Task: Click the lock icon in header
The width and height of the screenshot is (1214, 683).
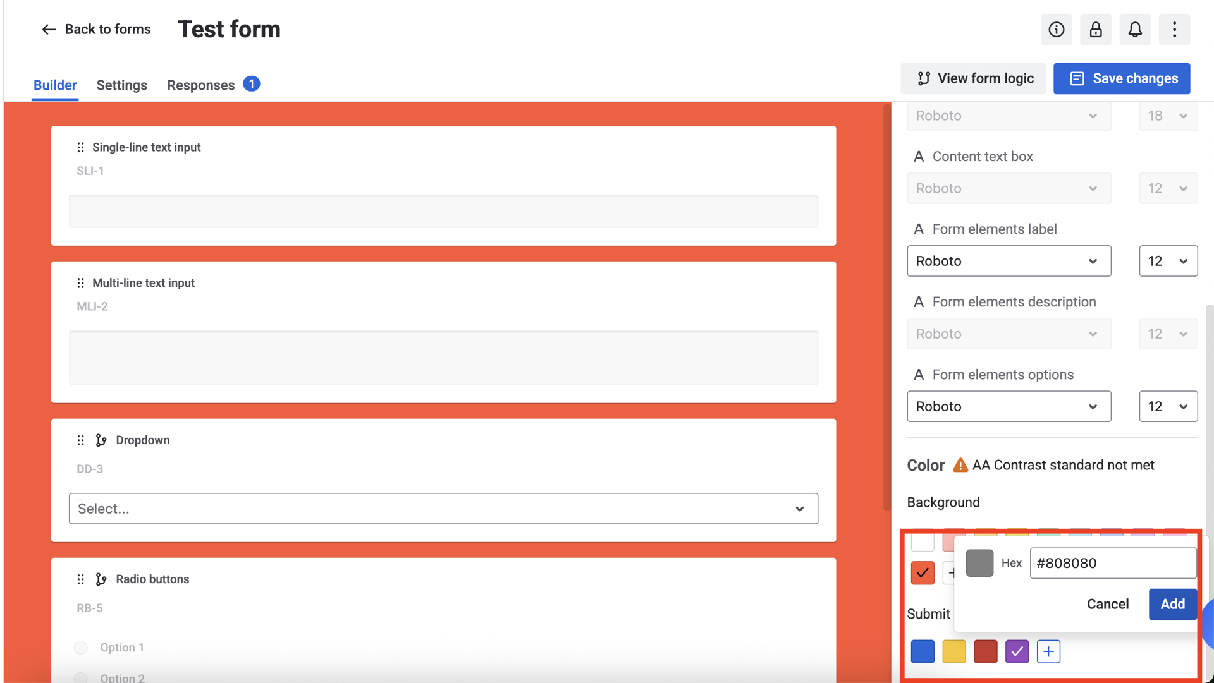Action: click(x=1096, y=30)
